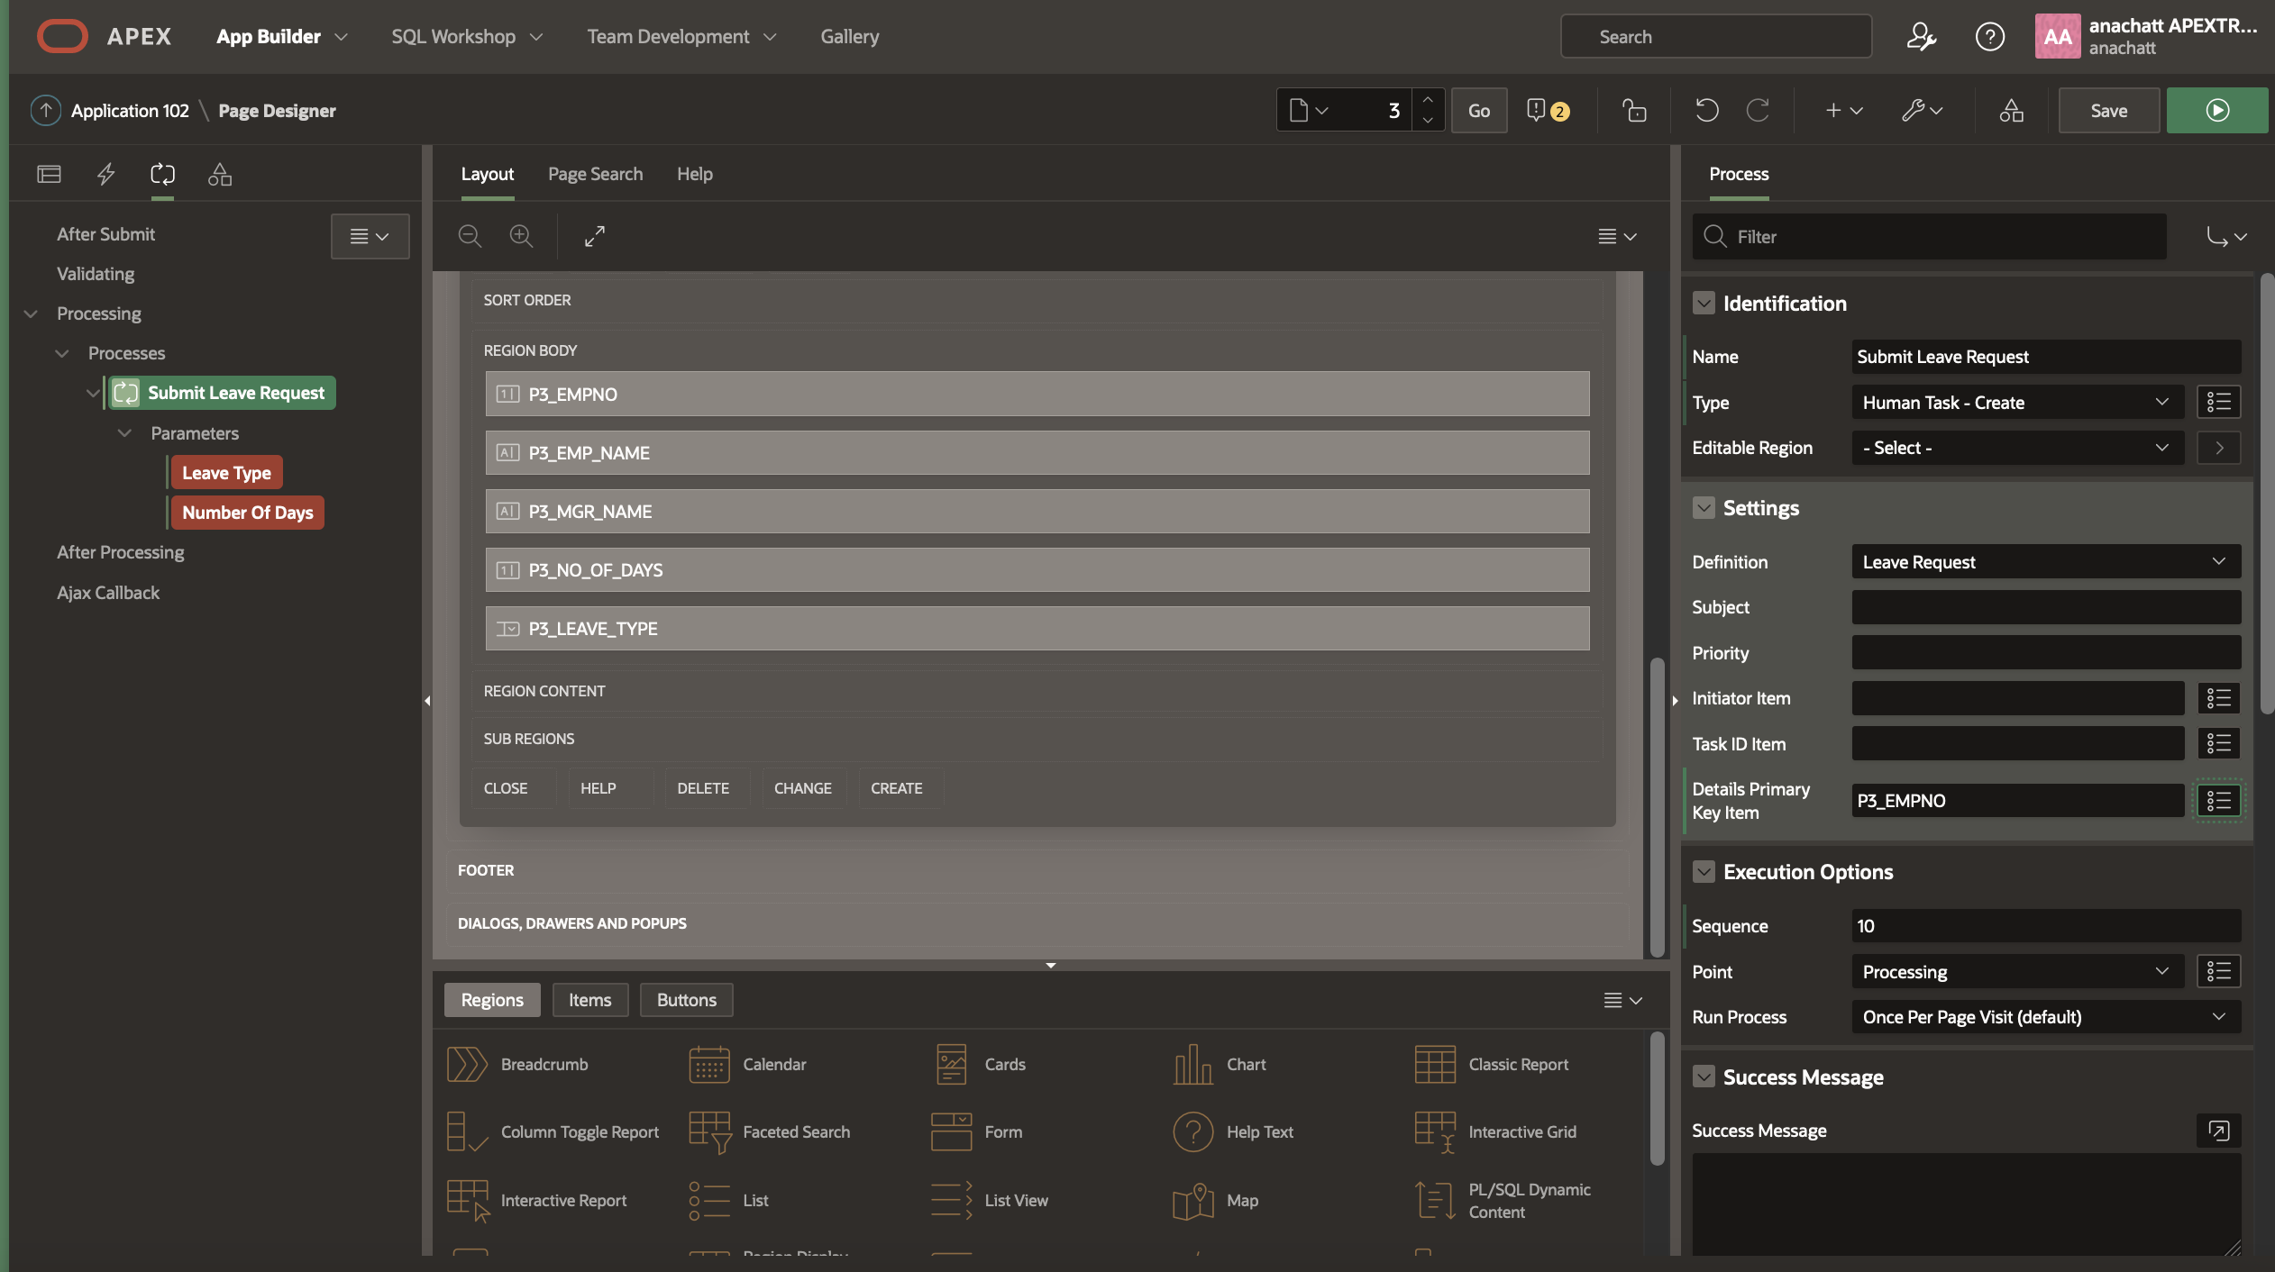Open list of values for Details Primary Key Item

[x=2218, y=801]
